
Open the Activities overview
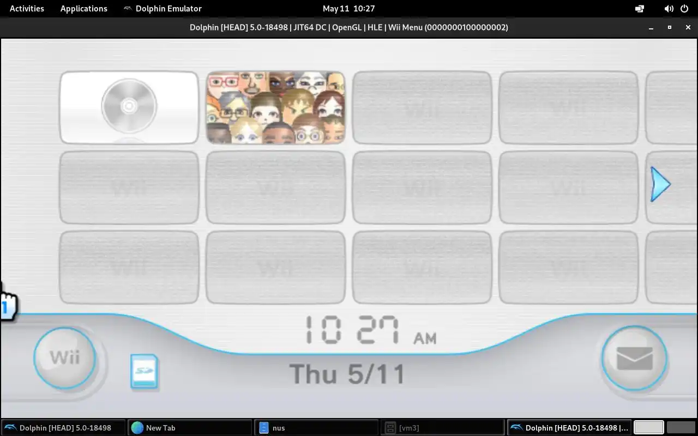coord(27,8)
